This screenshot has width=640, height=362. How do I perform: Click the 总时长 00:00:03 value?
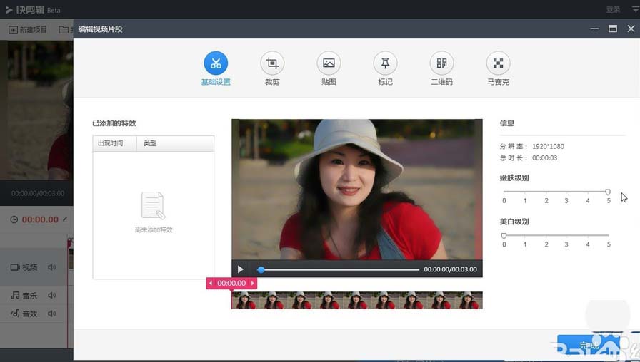pyautogui.click(x=544, y=158)
